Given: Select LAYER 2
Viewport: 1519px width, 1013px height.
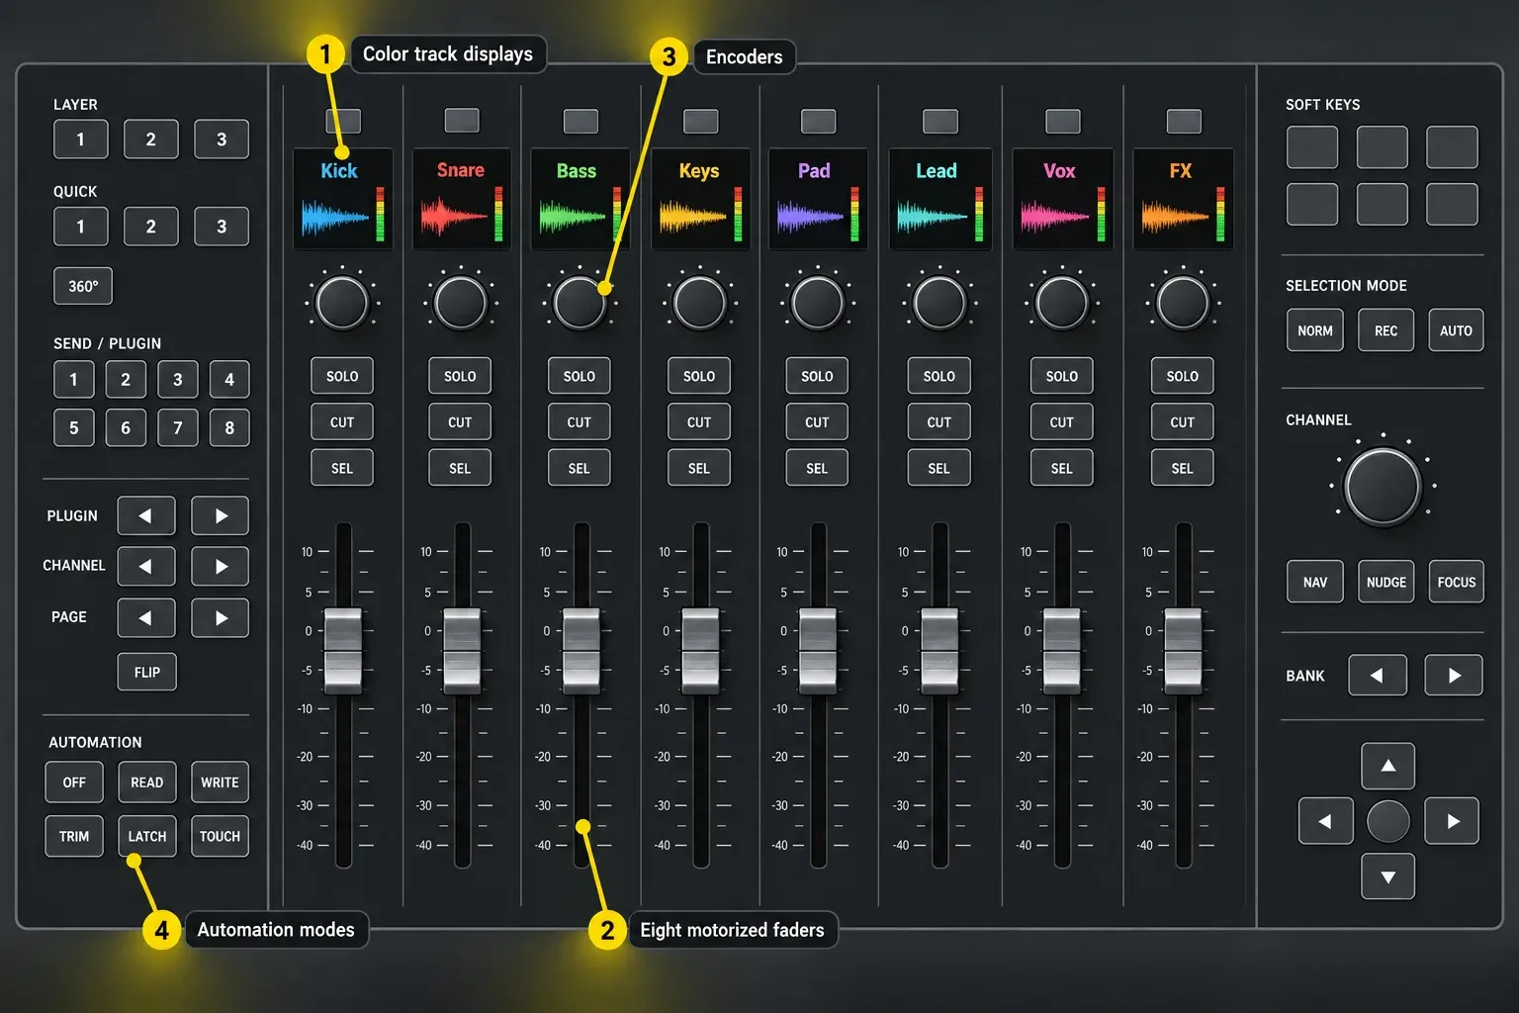Looking at the screenshot, I should (151, 139).
